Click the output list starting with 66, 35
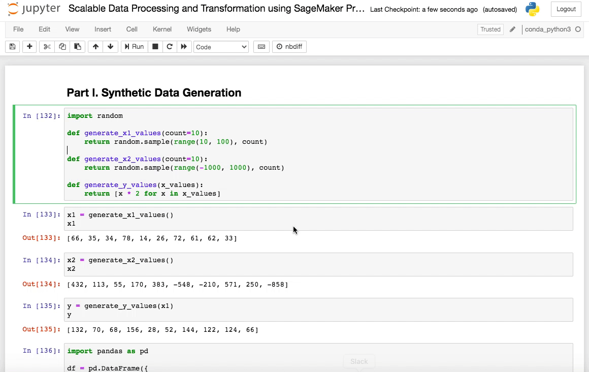The image size is (589, 372). pyautogui.click(x=152, y=238)
